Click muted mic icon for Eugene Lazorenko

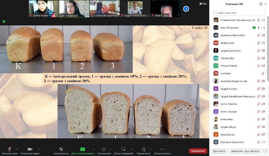point(259,51)
